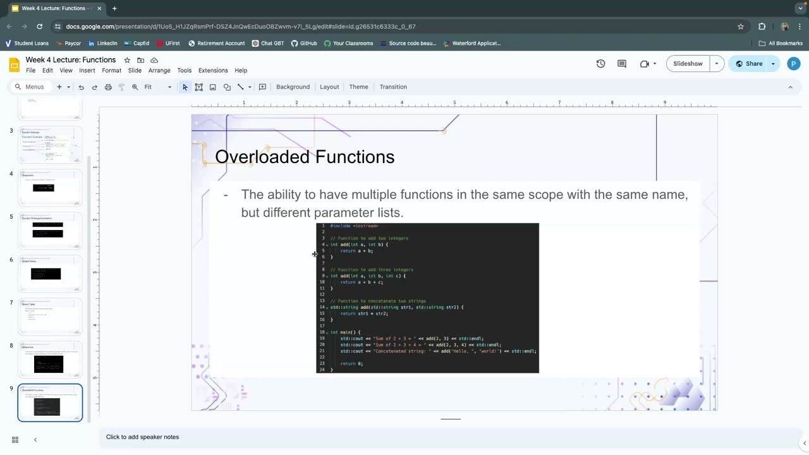Open the All Bookmarks folder
The image size is (809, 455).
[781, 44]
